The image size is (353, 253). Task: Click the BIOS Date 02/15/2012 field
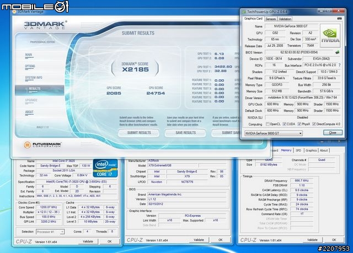187,204
